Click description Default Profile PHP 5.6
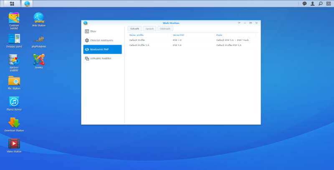 pos(229,45)
